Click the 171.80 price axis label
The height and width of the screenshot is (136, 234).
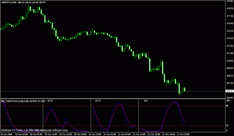[230, 53]
